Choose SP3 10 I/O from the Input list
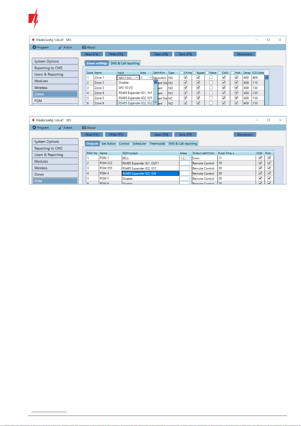This screenshot has width=301, height=426. coord(126,88)
